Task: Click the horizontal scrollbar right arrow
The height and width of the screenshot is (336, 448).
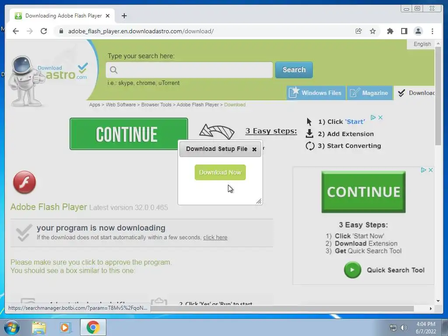Action: tap(430, 308)
